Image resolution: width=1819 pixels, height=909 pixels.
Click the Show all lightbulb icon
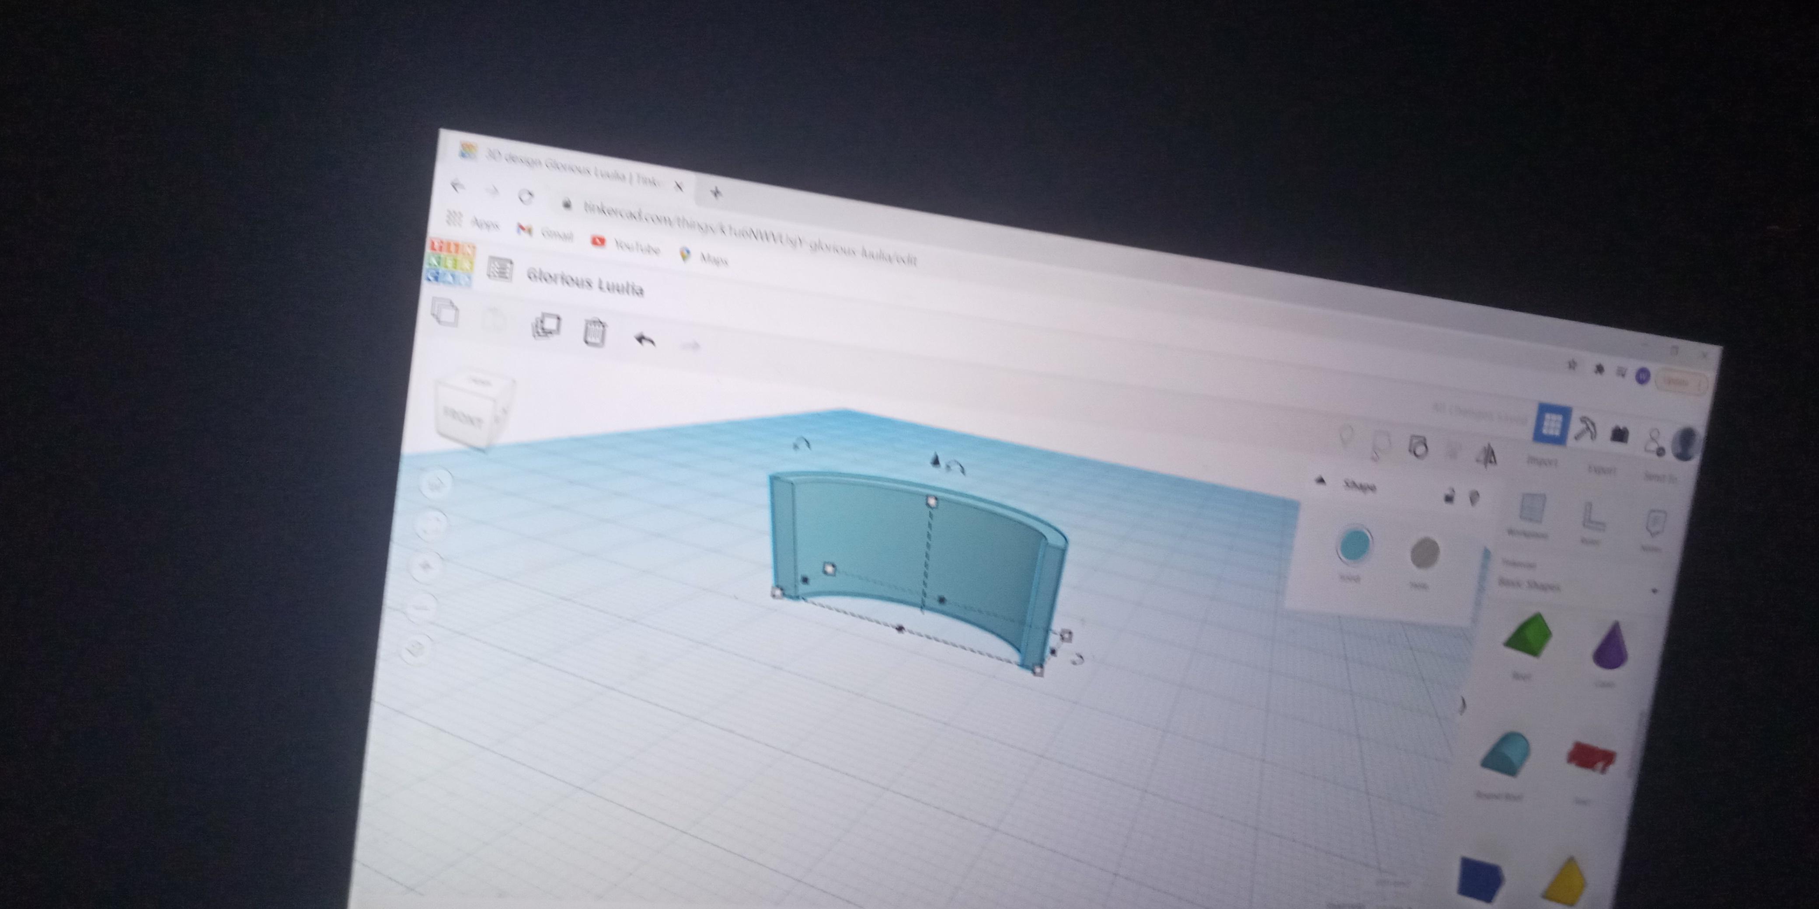[x=1346, y=436]
